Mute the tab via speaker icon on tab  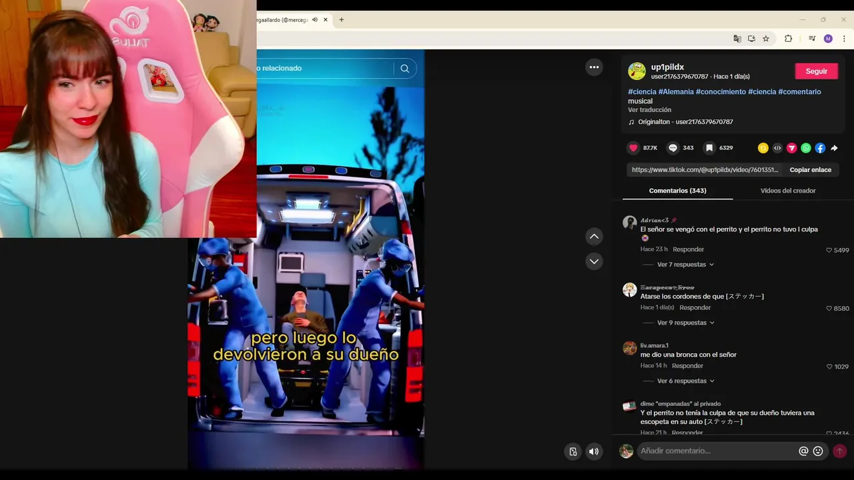(315, 20)
